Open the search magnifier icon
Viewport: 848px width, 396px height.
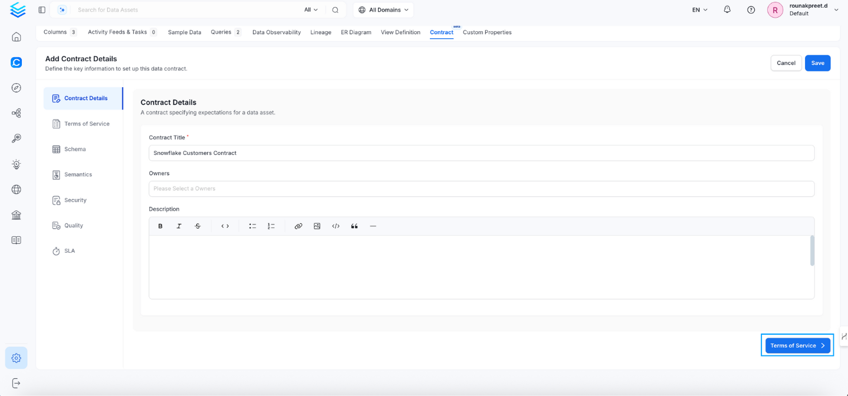coord(336,9)
